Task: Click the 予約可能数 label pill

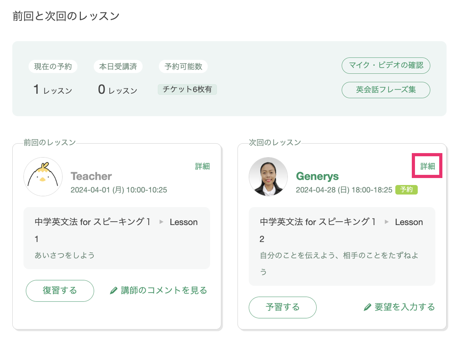Action: tap(183, 66)
